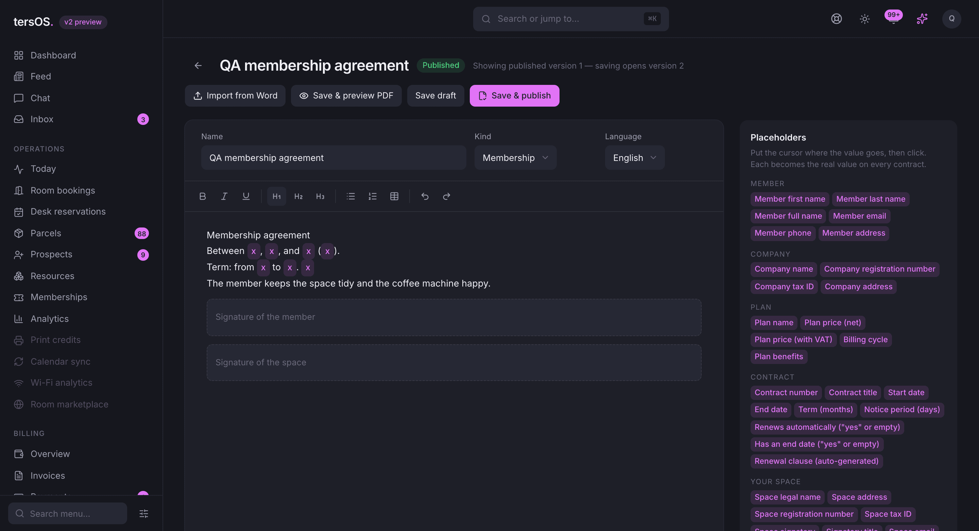Open the AI sparkles assistant
The width and height of the screenshot is (979, 531).
pyautogui.click(x=922, y=19)
